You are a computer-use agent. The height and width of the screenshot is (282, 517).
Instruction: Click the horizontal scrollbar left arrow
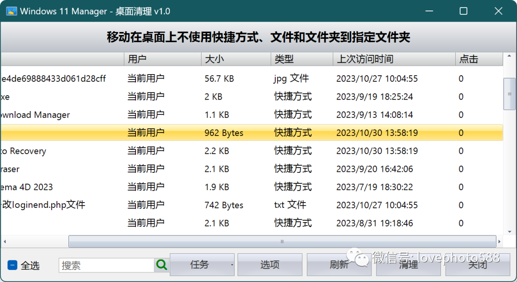(x=5, y=241)
